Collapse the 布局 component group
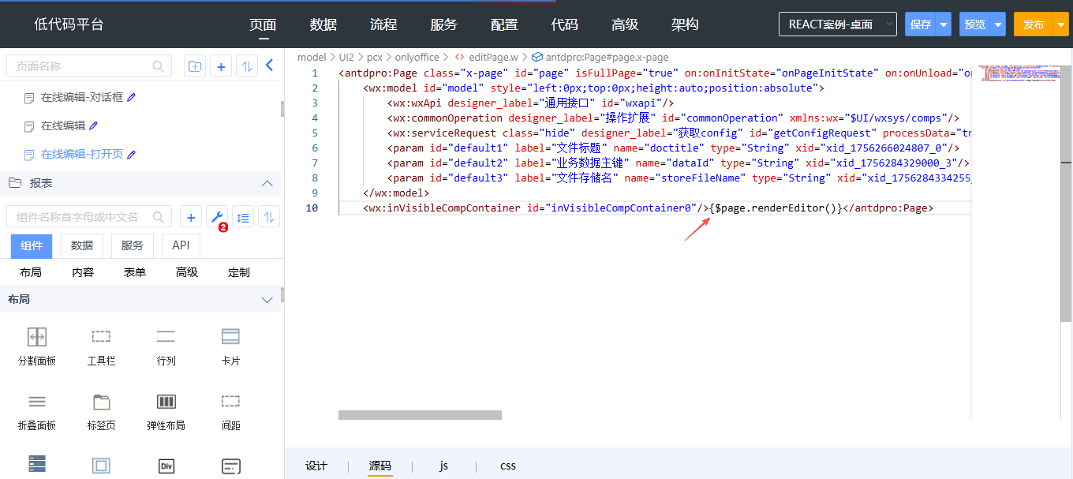Screen dimensions: 1073x479 coord(267,300)
